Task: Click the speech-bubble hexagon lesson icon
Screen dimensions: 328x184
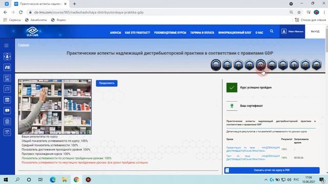Action: click(283, 65)
